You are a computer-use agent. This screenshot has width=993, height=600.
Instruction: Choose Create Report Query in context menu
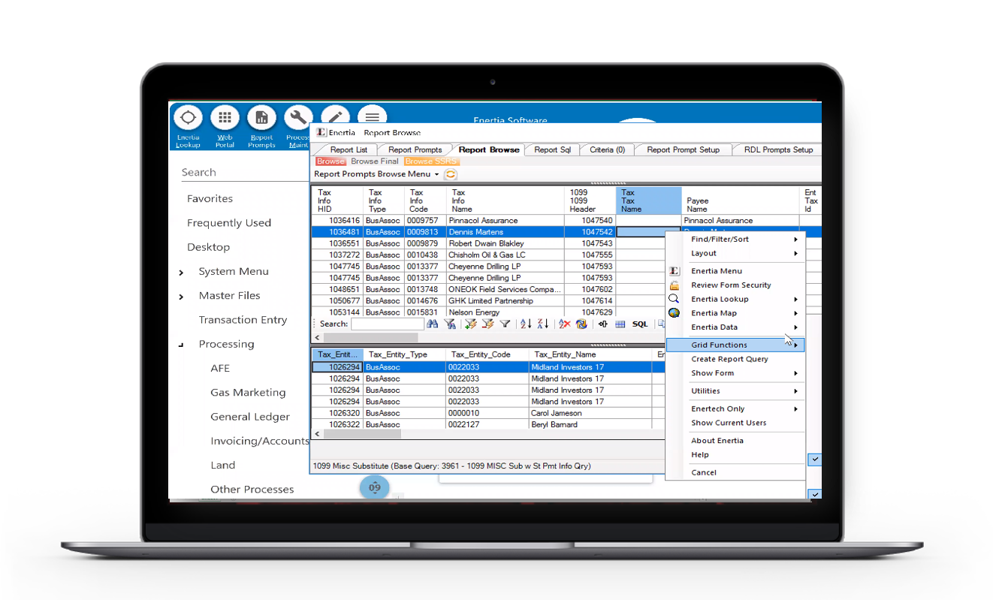coord(735,359)
